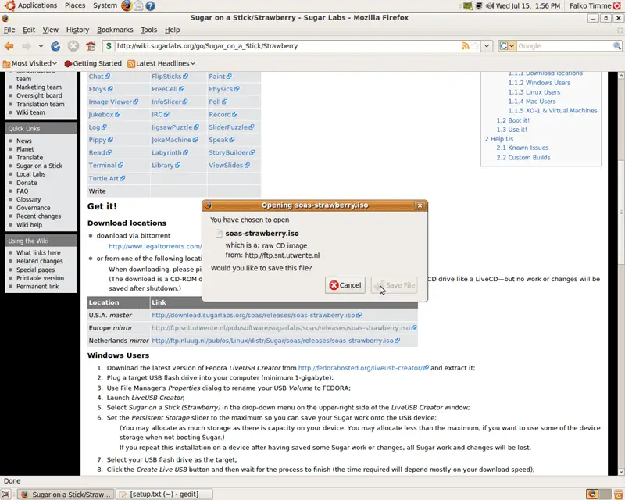Open the System menu
This screenshot has height=500, width=625.
click(x=105, y=5)
